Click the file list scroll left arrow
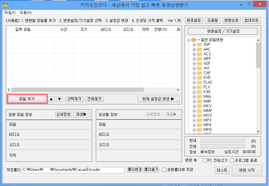 (9, 90)
